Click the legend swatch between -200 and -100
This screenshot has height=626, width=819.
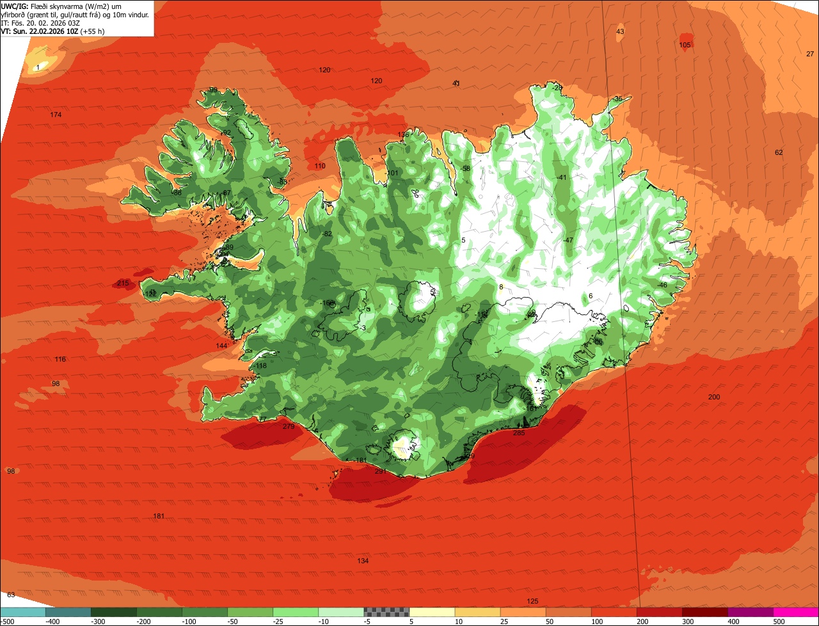(x=159, y=612)
